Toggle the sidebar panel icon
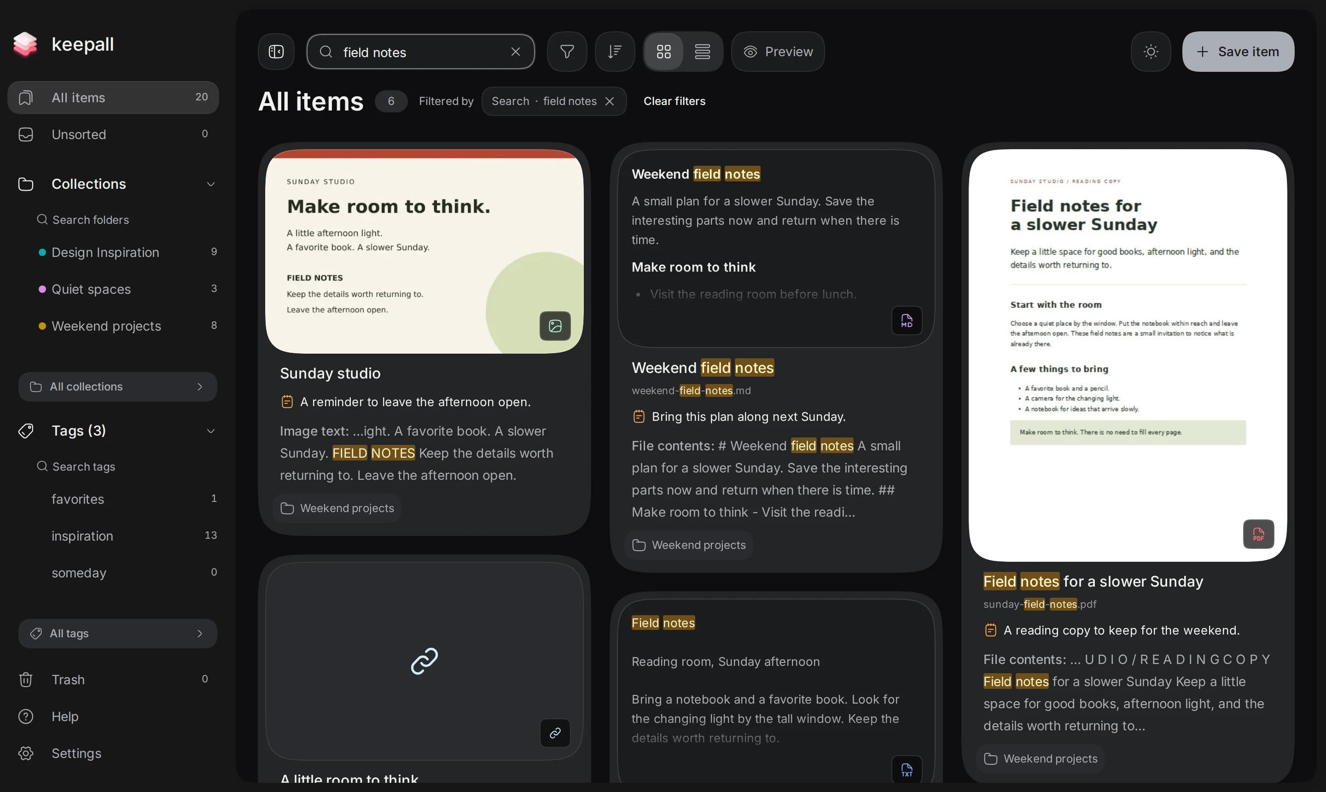This screenshot has width=1326, height=792. click(276, 52)
